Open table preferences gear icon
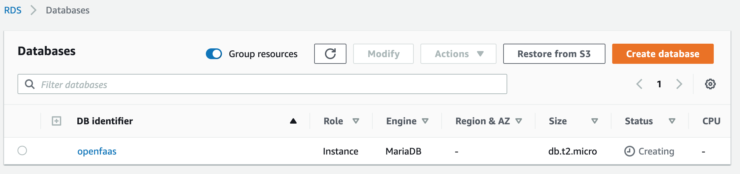The height and width of the screenshot is (174, 740). [x=710, y=84]
